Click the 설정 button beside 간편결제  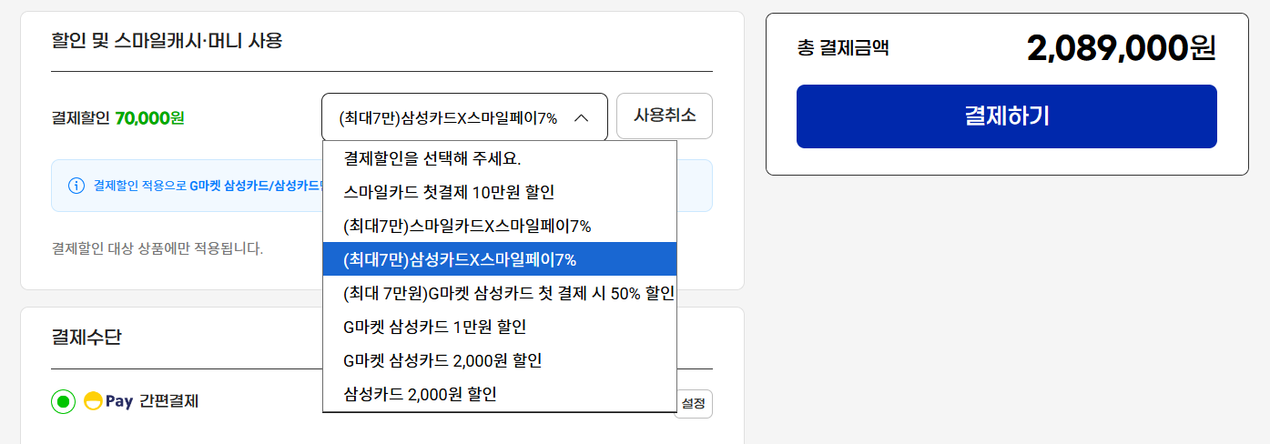pos(694,404)
